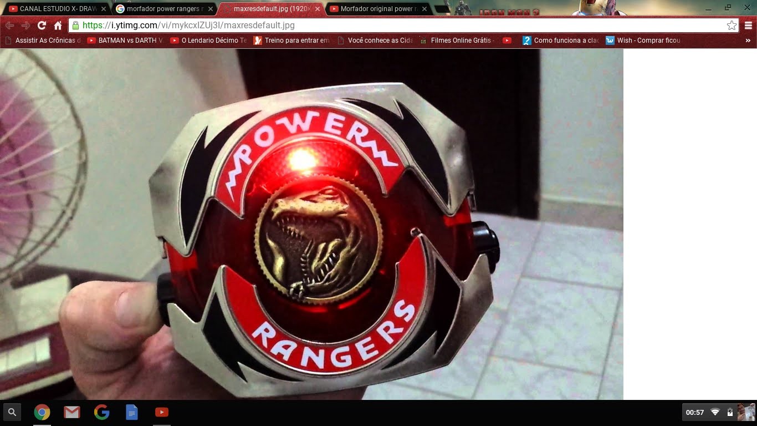Reload the current page
Image resolution: width=757 pixels, height=426 pixels.
click(x=42, y=26)
